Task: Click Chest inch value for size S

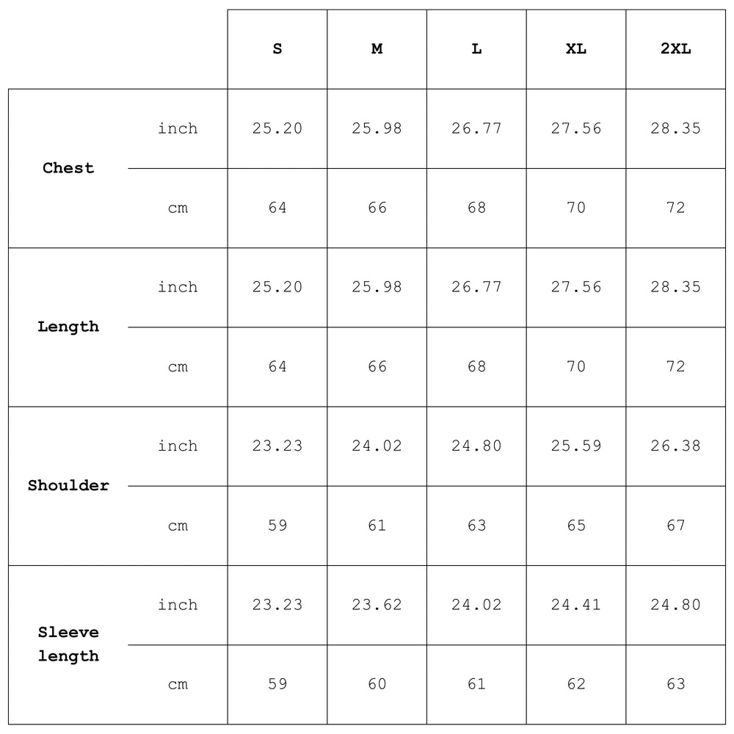Action: (x=277, y=128)
